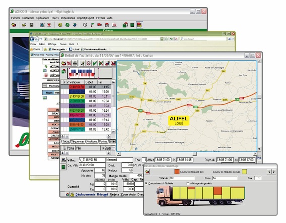Click the Live Search field in Internet Explorer
This screenshot has height=223, width=286.
(x=204, y=39)
